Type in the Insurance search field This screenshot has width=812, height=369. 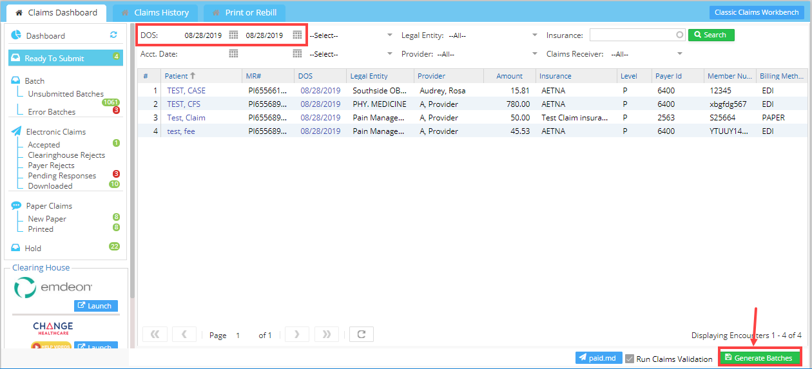click(633, 35)
